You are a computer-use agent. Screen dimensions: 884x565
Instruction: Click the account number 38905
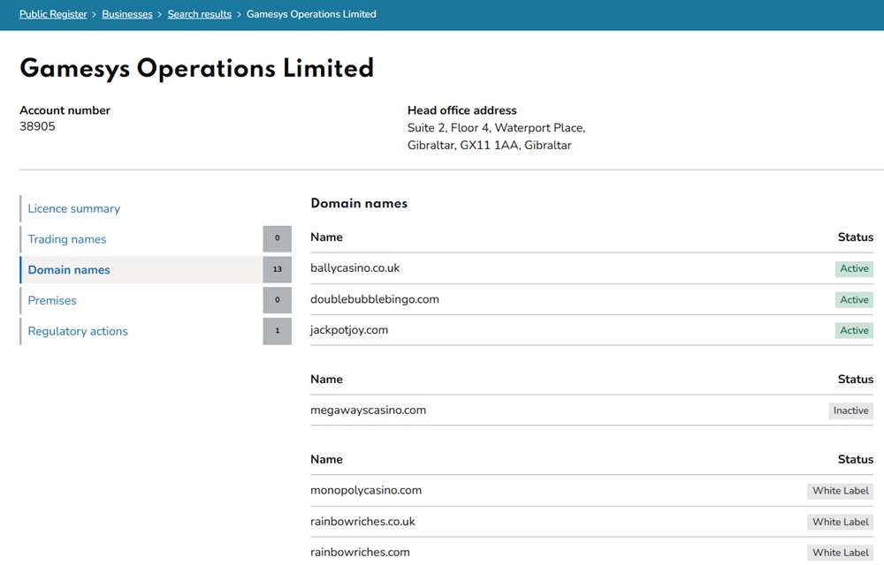point(37,126)
